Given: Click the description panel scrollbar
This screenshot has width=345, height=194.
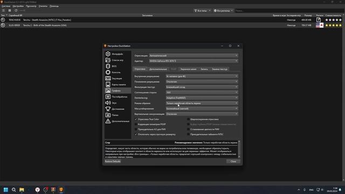Looking at the screenshot, I should tap(239, 149).
